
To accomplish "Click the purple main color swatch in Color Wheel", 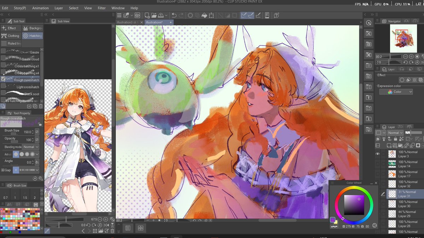I will tap(332, 220).
